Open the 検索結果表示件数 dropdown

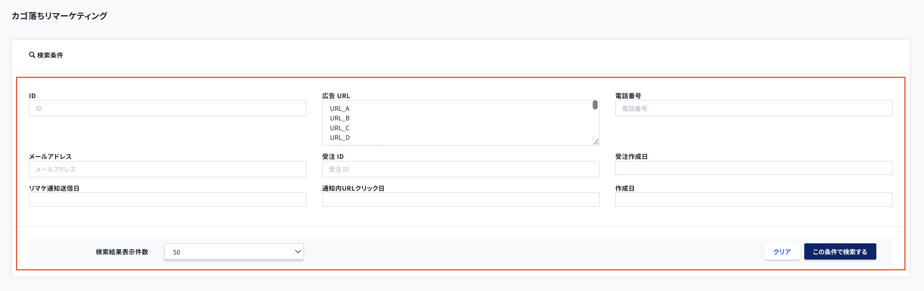point(234,251)
